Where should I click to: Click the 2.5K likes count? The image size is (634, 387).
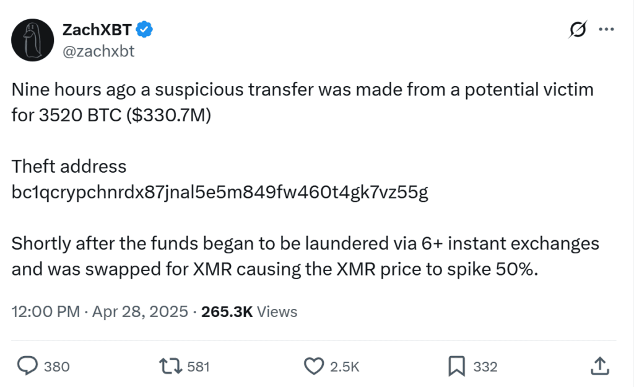pos(344,367)
